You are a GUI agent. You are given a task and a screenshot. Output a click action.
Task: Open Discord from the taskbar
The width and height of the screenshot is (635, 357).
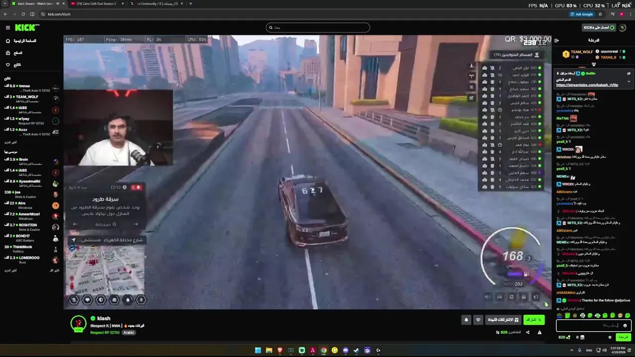tap(346, 351)
